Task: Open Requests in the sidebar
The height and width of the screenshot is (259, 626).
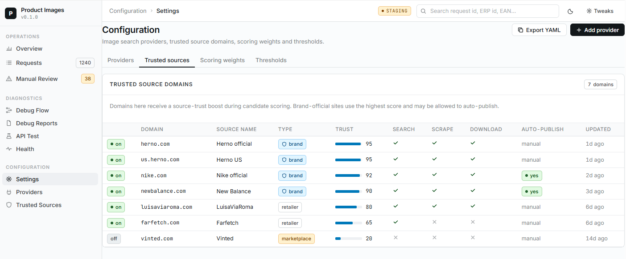Action: [50, 63]
